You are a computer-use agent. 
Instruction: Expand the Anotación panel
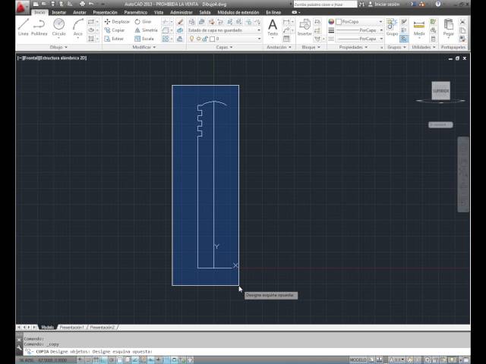click(x=279, y=47)
